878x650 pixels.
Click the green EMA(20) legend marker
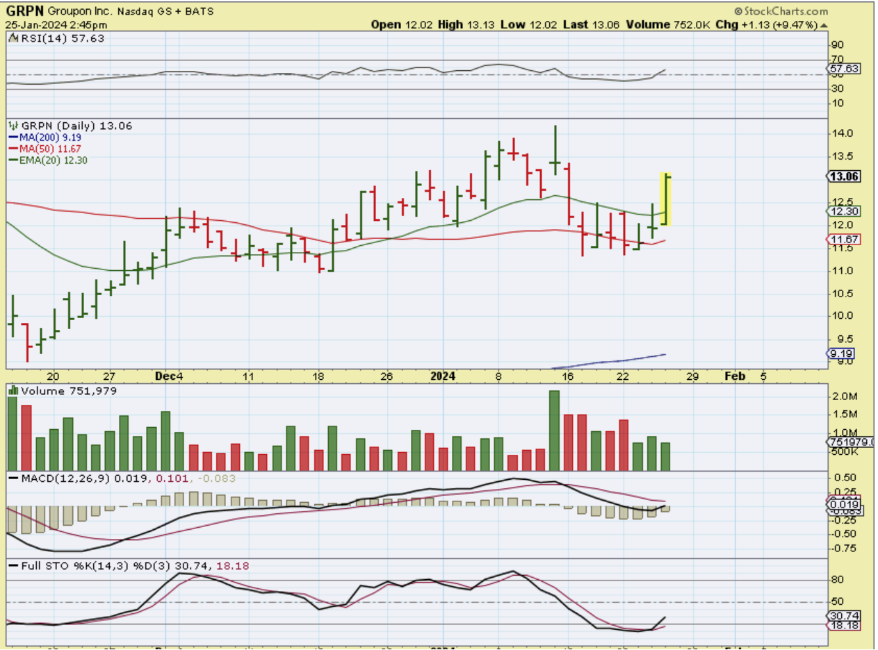(11, 160)
